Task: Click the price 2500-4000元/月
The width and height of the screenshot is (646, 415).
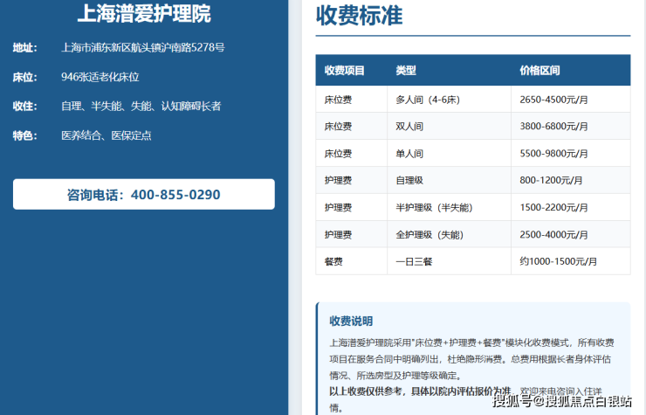Action: tap(553, 235)
